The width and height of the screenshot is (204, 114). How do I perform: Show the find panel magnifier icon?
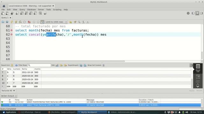(x=79, y=22)
